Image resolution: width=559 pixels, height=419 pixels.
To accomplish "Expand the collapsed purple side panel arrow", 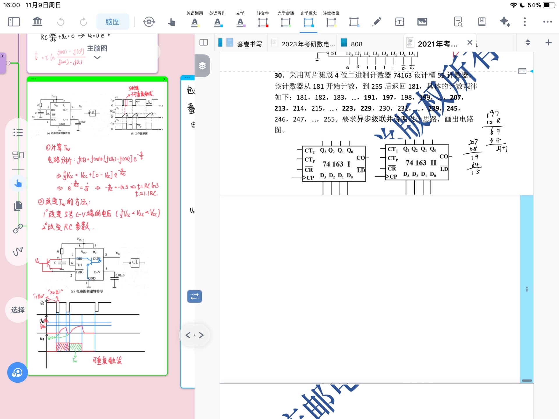I will click(x=2, y=56).
